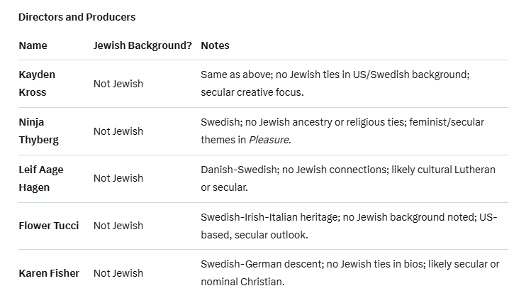Select the background cell in Flower Tucci row

(x=118, y=226)
